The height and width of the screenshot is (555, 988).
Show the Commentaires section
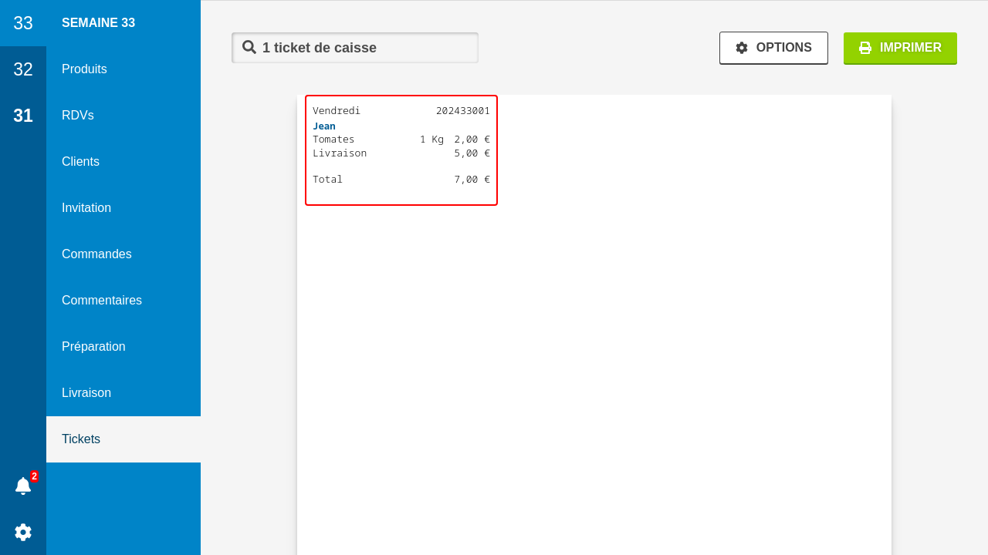click(x=102, y=301)
